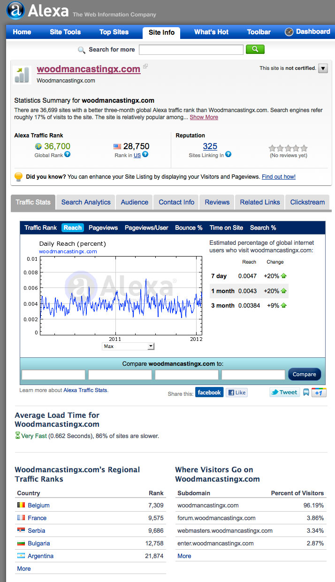The height and width of the screenshot is (582, 335).
Task: Open the Top Sites menu item
Action: 114,32
